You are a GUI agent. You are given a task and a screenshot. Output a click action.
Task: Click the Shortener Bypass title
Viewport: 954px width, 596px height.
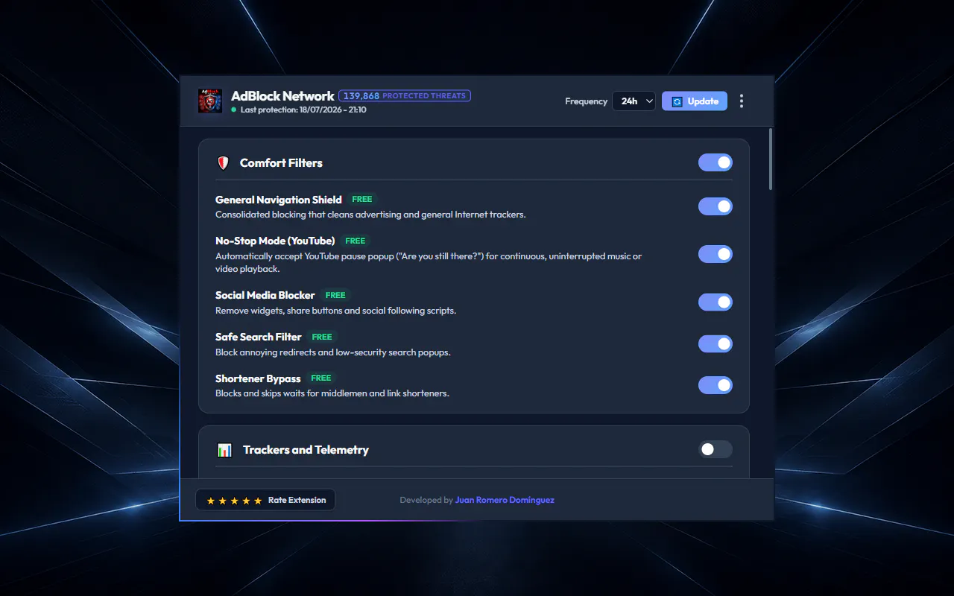click(x=258, y=379)
